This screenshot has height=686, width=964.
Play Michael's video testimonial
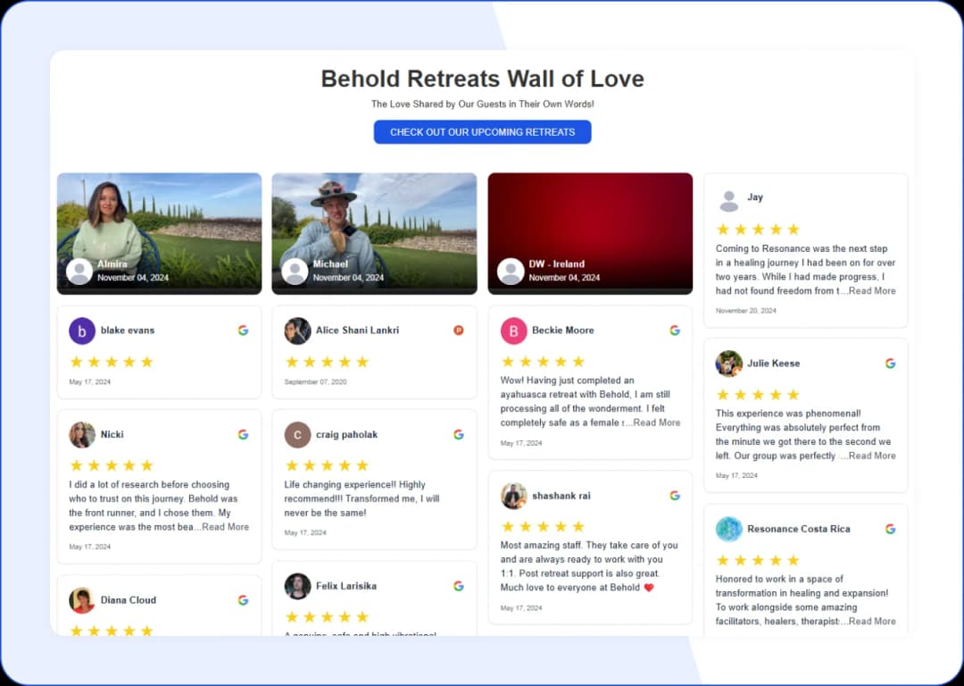point(374,232)
